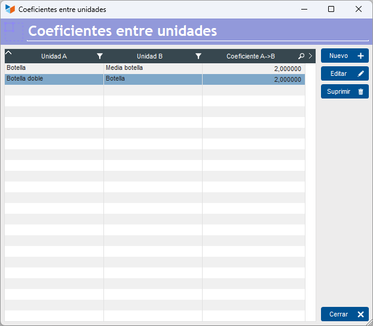373x326 pixels.
Task: Expand the table columns chevron arrow
Action: coord(310,56)
